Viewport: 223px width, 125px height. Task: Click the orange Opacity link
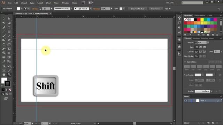[97, 9]
